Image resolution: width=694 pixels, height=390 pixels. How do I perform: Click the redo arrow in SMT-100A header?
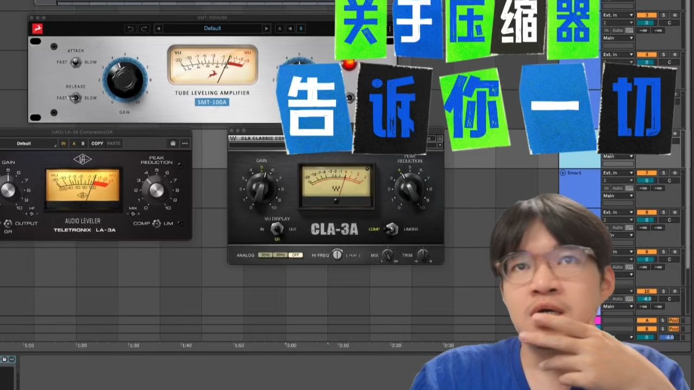click(143, 28)
